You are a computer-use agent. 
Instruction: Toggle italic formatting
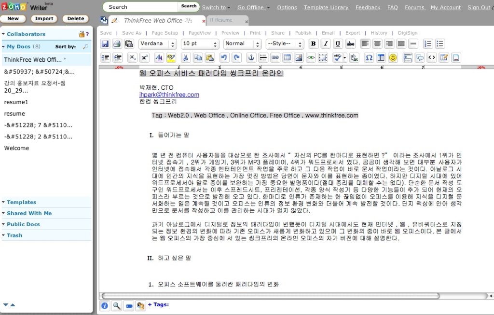tap(326, 44)
